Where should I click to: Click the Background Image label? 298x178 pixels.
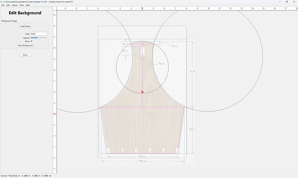click(10, 21)
